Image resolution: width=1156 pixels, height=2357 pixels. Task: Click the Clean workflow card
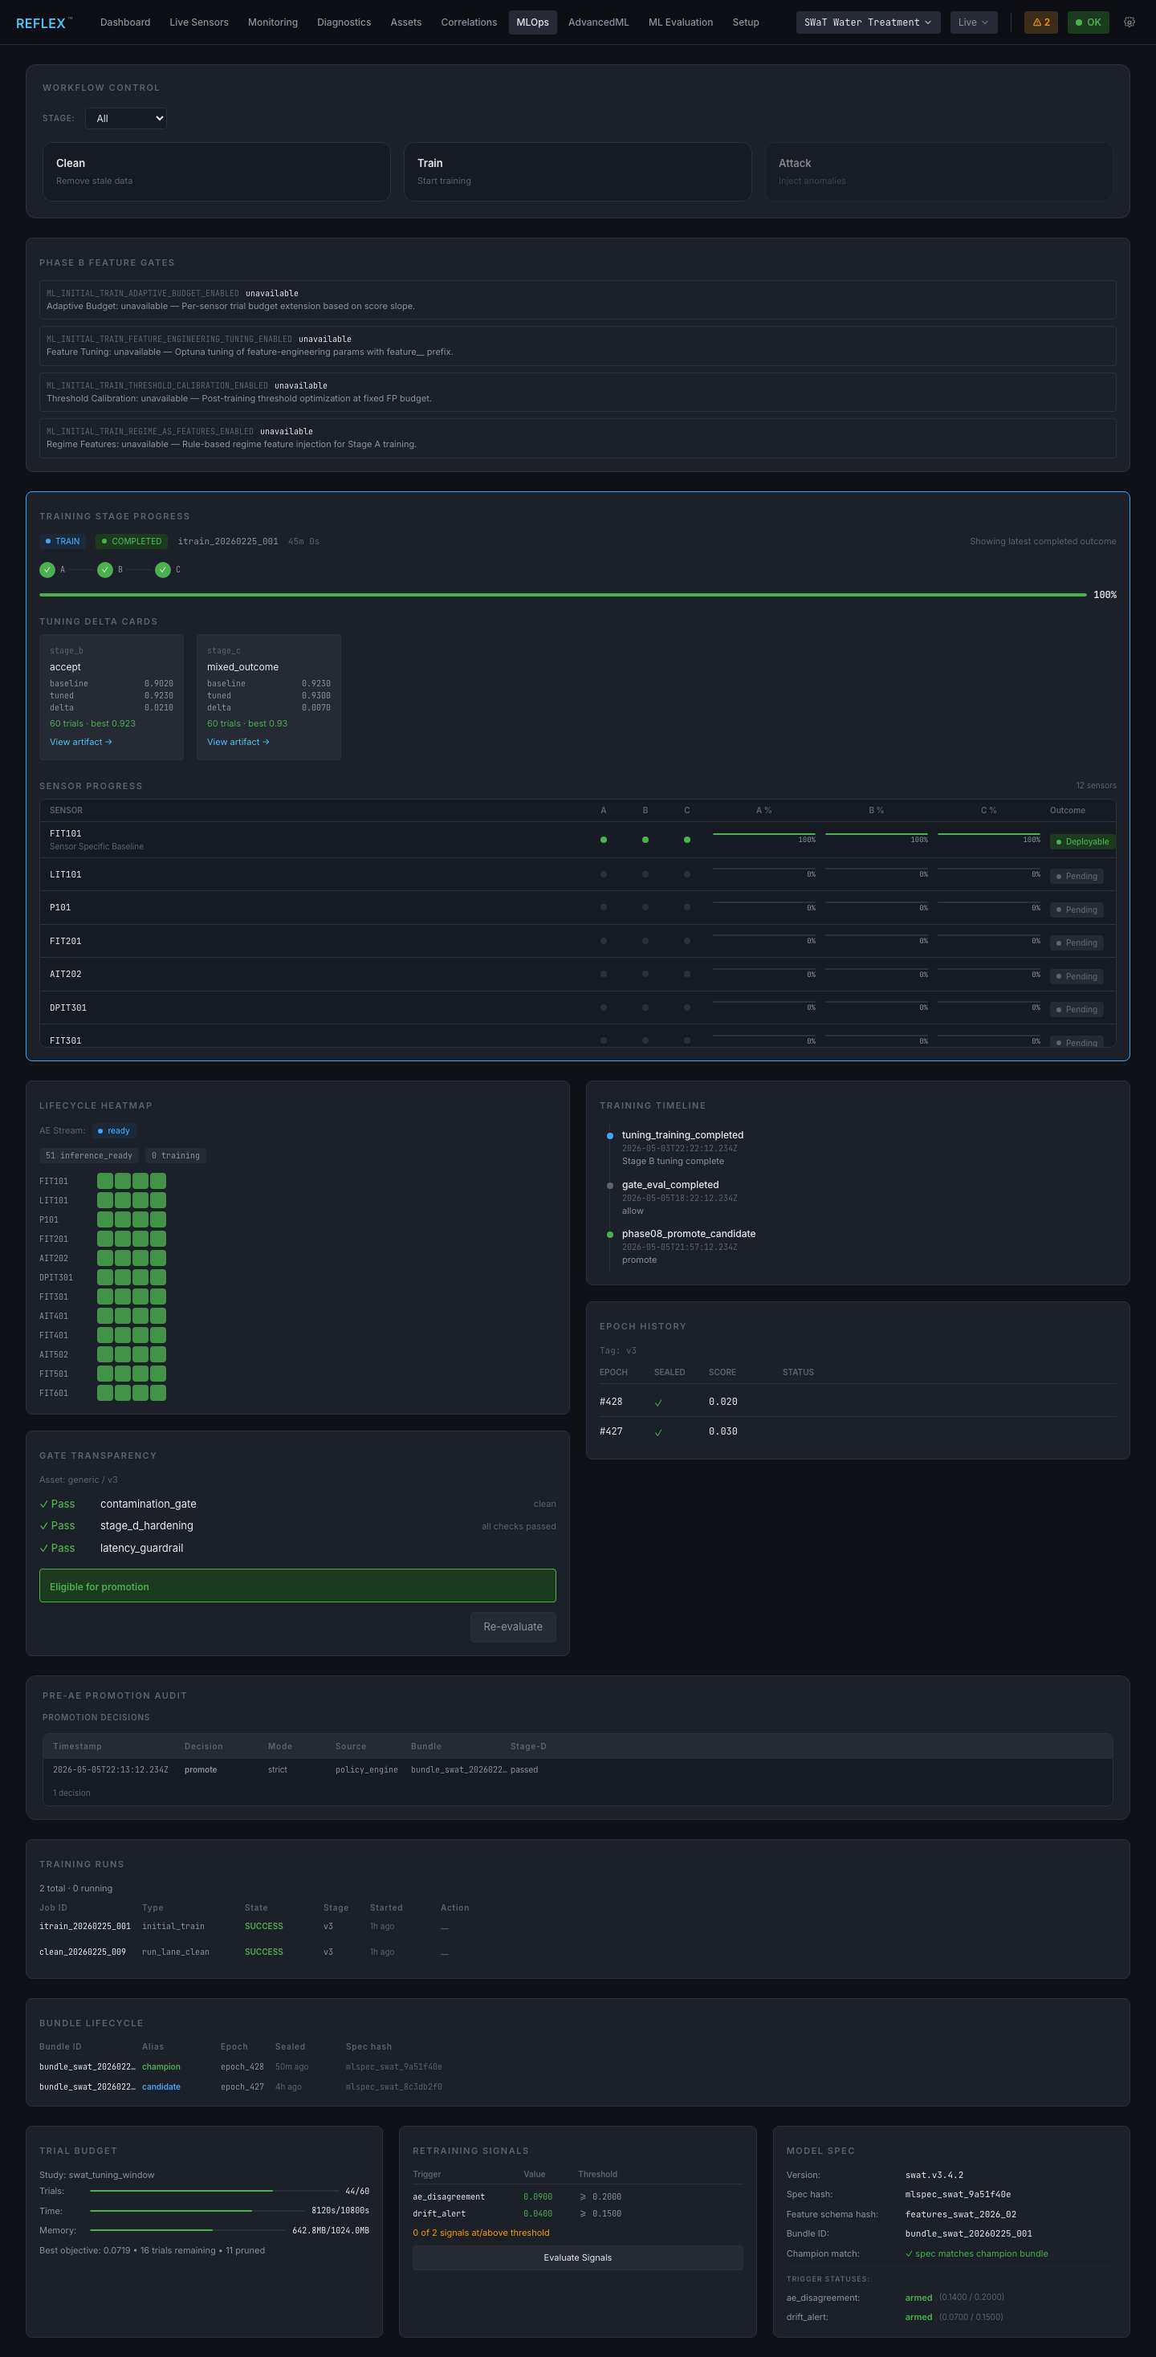point(217,171)
